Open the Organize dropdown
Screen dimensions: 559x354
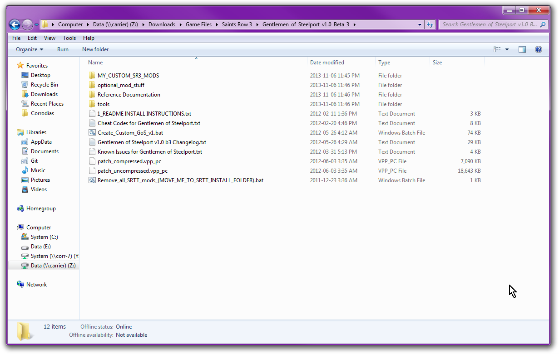30,49
